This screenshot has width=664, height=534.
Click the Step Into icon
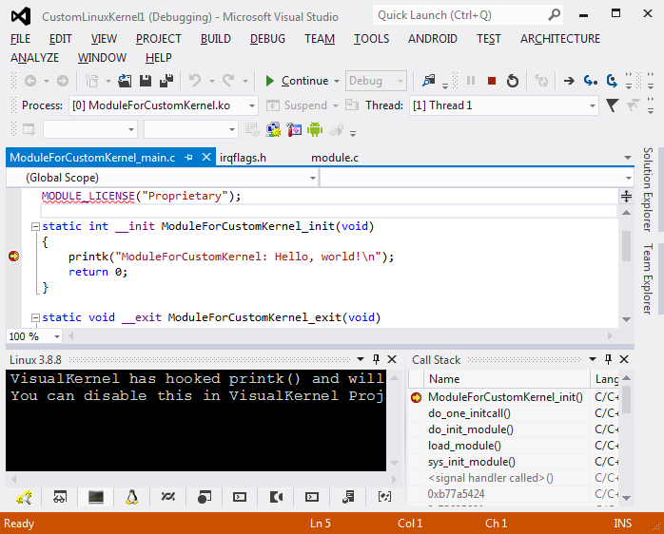(591, 80)
